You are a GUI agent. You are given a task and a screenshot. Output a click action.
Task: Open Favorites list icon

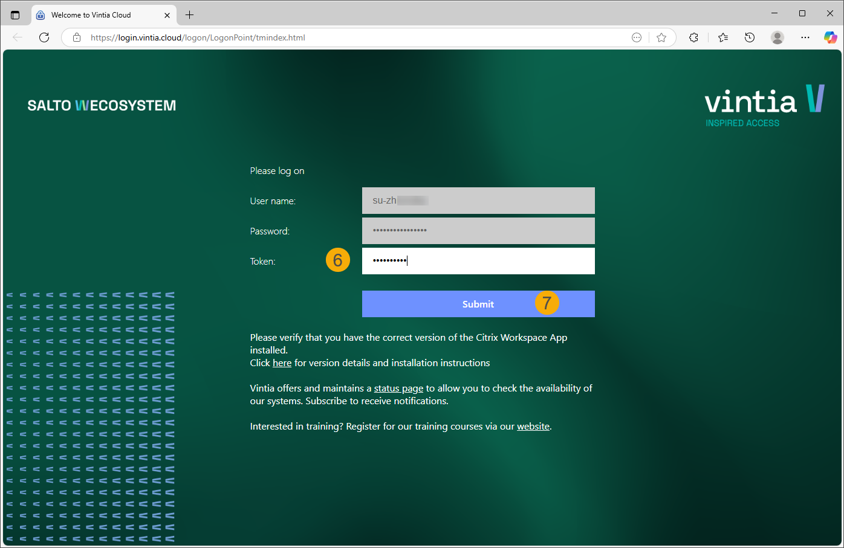pos(722,37)
